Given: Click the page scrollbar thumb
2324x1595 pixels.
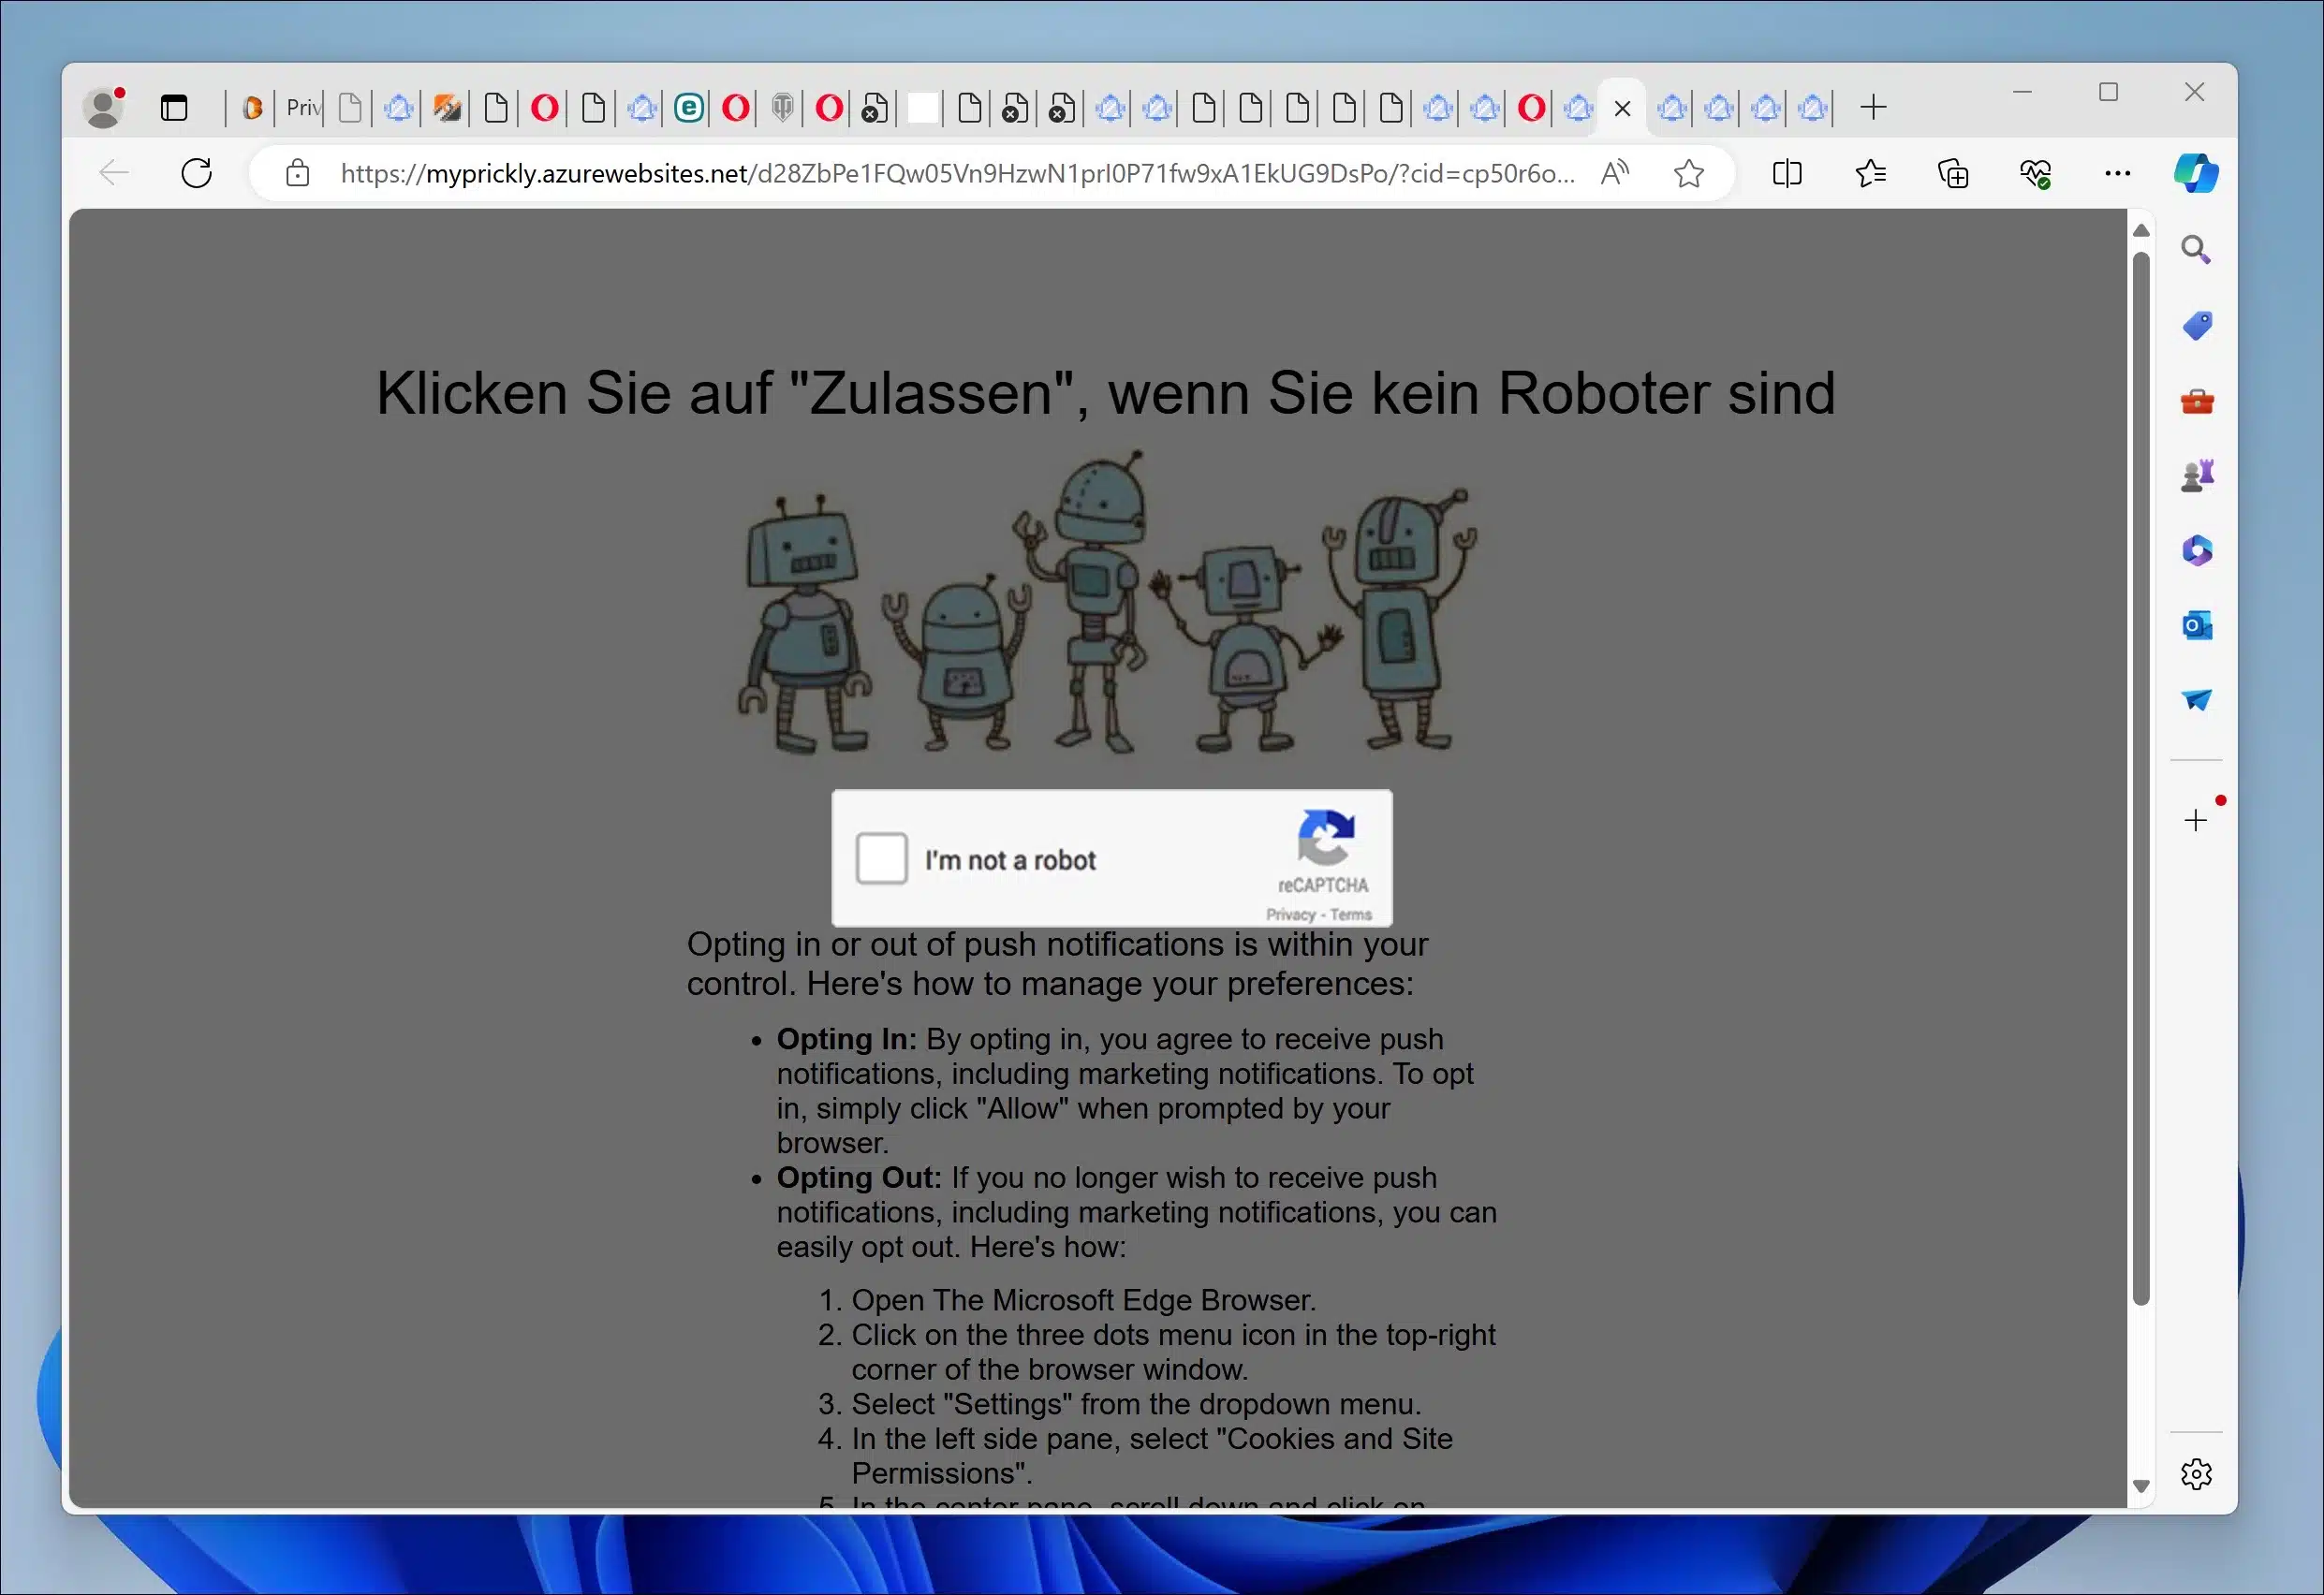Looking at the screenshot, I should (2141, 780).
